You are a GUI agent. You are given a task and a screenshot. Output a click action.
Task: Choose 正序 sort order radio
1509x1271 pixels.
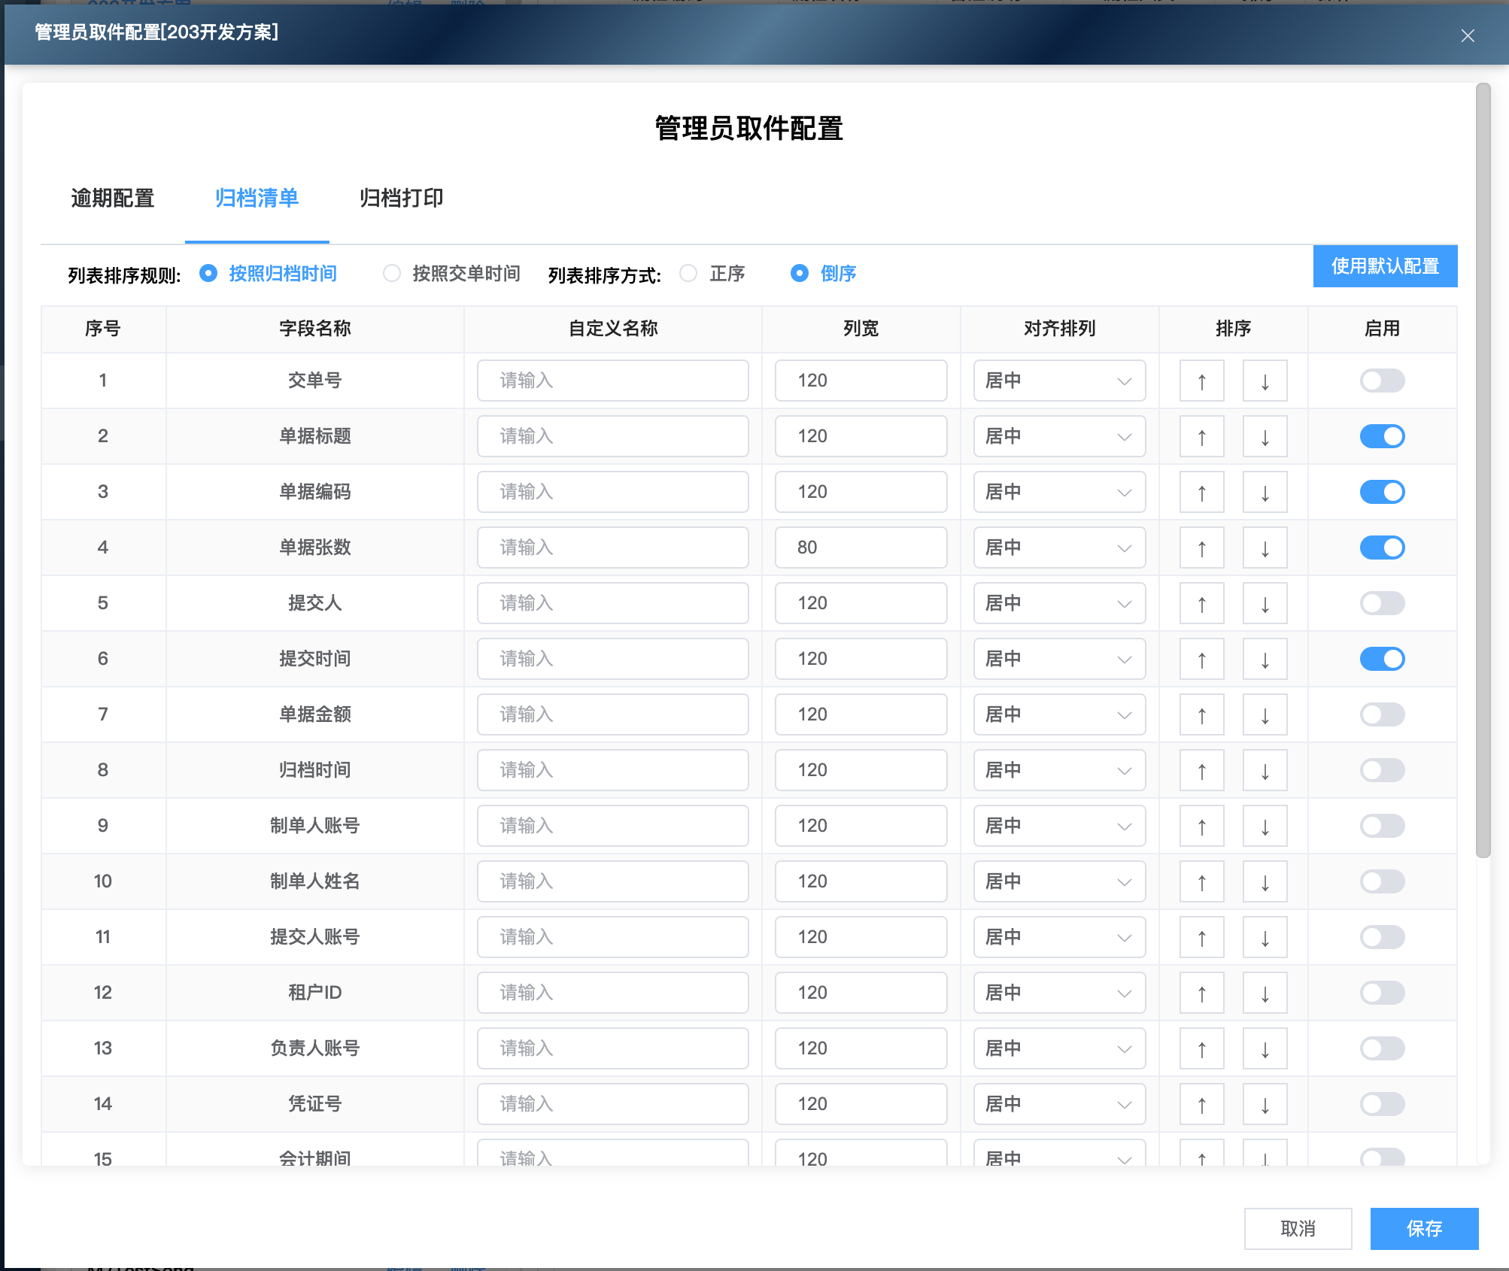coord(688,274)
